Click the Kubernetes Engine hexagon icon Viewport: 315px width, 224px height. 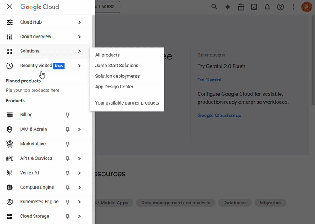(x=10, y=202)
